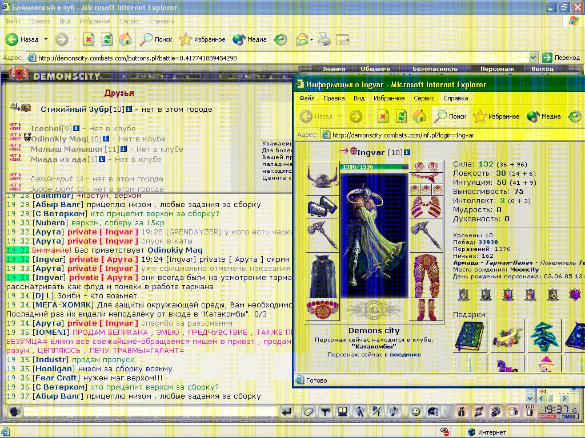
Task: Click the Выход game tab
Action: tap(542, 68)
